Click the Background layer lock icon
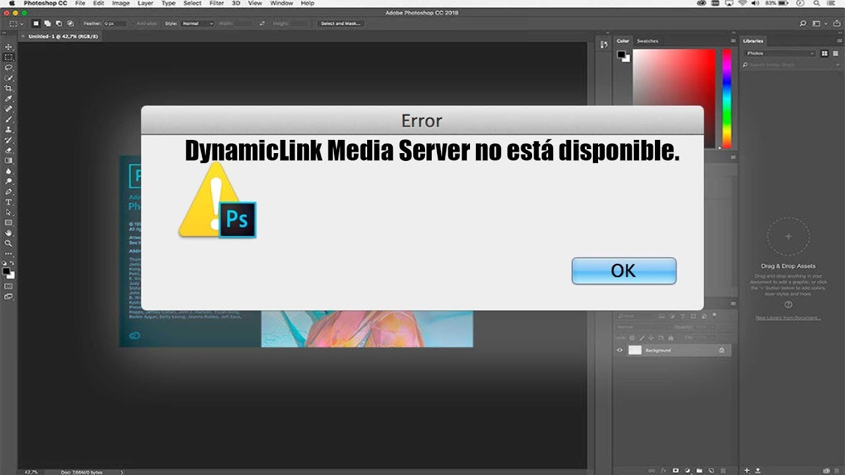845x475 pixels. (x=722, y=350)
